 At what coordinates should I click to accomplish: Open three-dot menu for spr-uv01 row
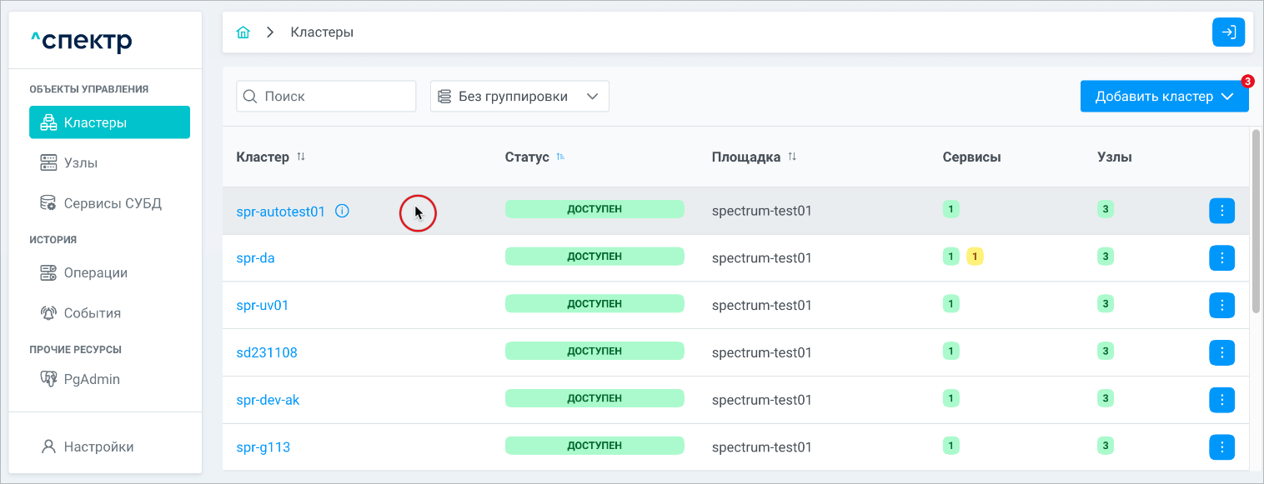click(x=1221, y=306)
